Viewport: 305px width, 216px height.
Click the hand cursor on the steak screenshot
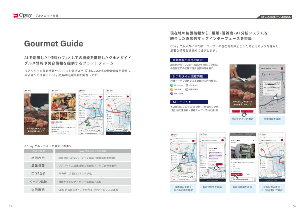pyautogui.click(x=244, y=114)
